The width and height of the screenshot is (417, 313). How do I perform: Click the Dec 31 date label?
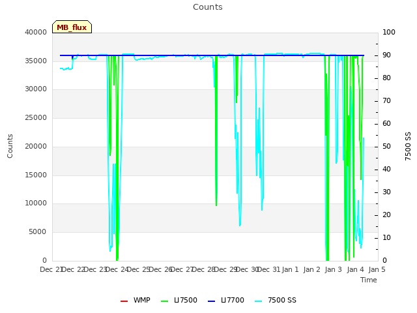point(269,269)
